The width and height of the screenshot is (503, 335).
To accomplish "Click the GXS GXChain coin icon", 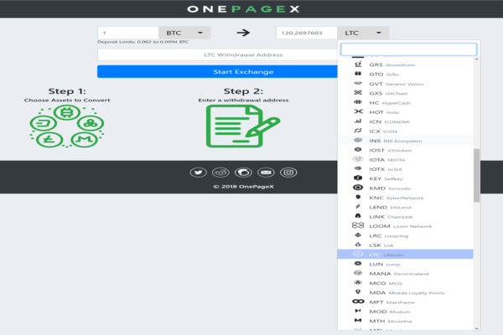I will coord(358,93).
